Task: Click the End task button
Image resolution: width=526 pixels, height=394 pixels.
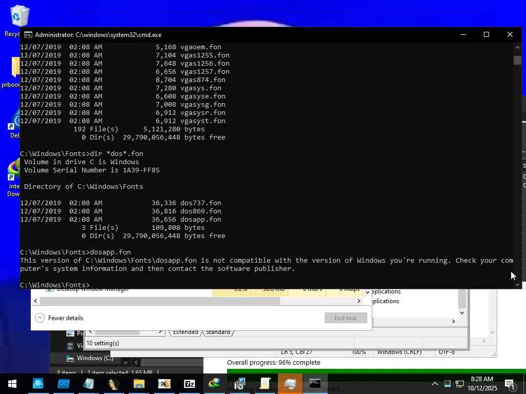Action: click(346, 318)
